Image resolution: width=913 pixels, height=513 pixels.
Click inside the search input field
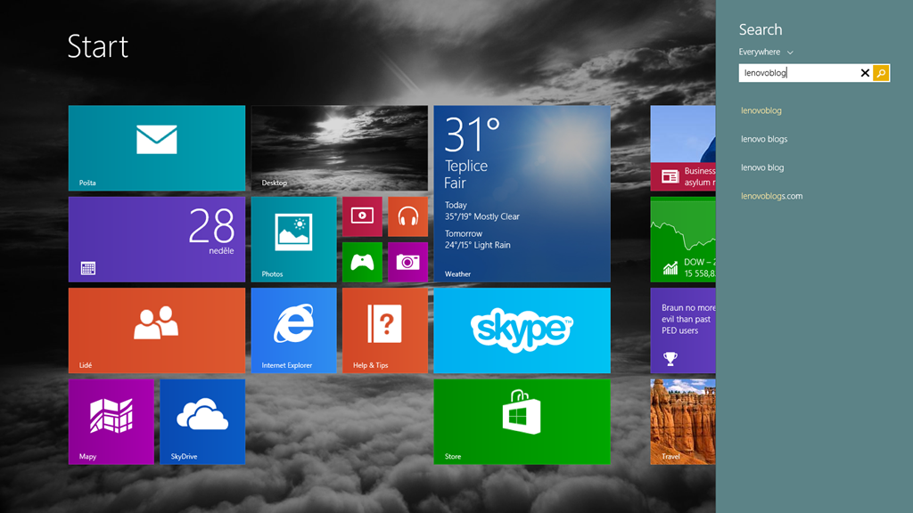(x=796, y=73)
